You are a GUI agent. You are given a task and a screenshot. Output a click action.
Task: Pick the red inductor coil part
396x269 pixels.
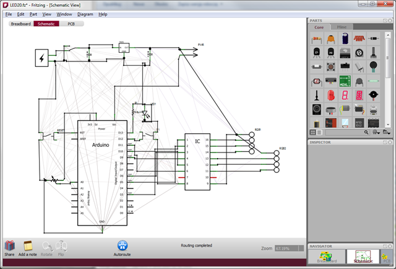point(359,38)
